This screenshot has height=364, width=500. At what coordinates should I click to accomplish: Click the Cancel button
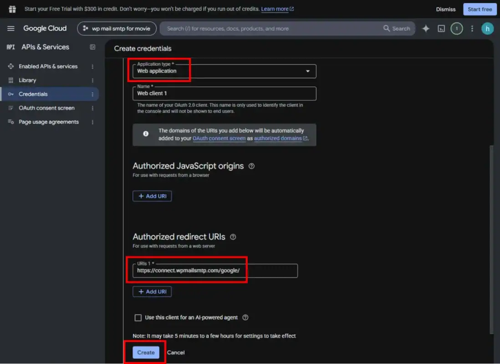[x=176, y=353]
